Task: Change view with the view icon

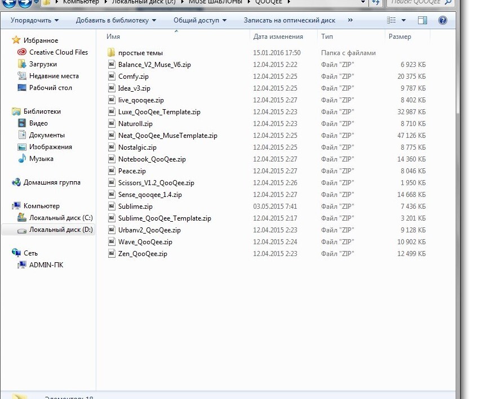Action: 392,20
